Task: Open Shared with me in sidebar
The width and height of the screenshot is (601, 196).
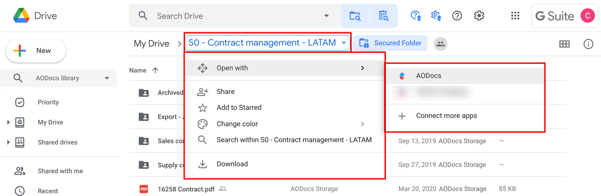Action: [60, 171]
